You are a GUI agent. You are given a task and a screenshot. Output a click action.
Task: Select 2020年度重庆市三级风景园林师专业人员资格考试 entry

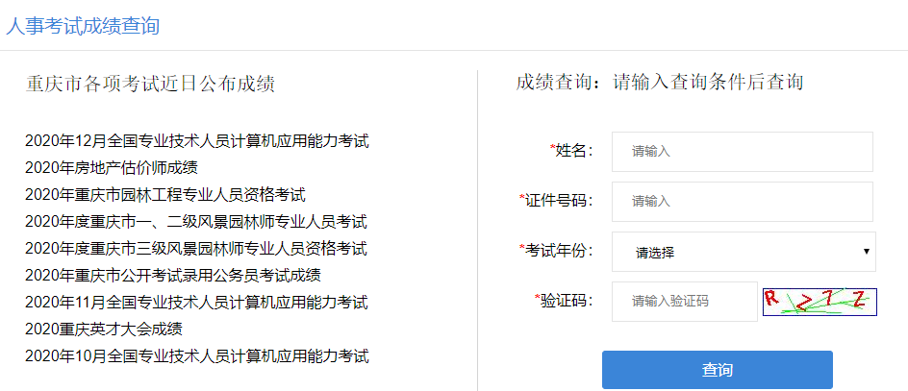click(196, 249)
